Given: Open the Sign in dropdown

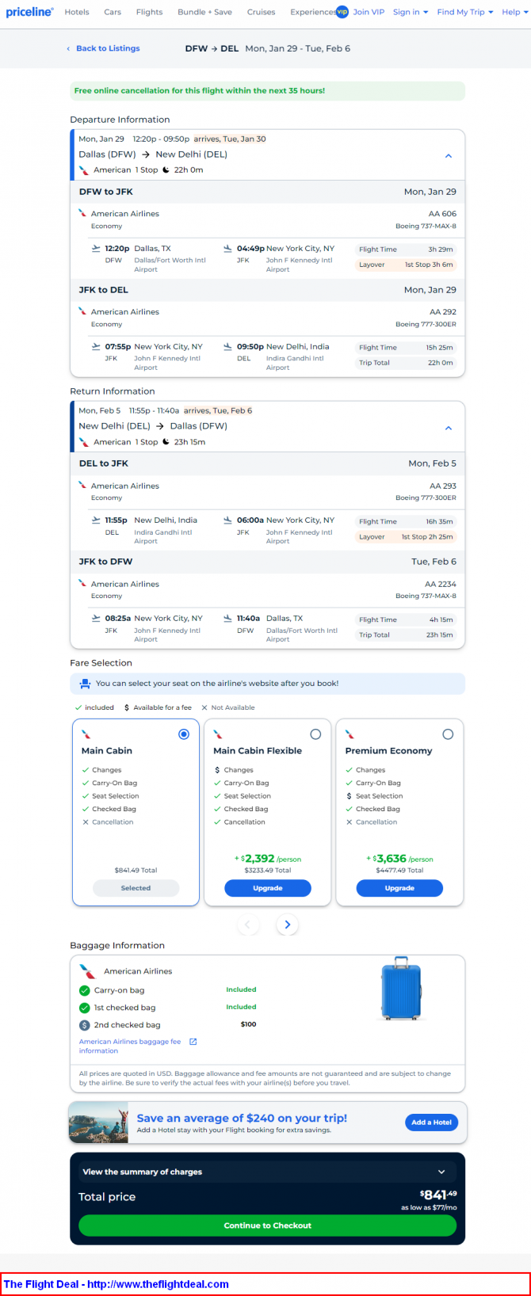Looking at the screenshot, I should click(411, 12).
